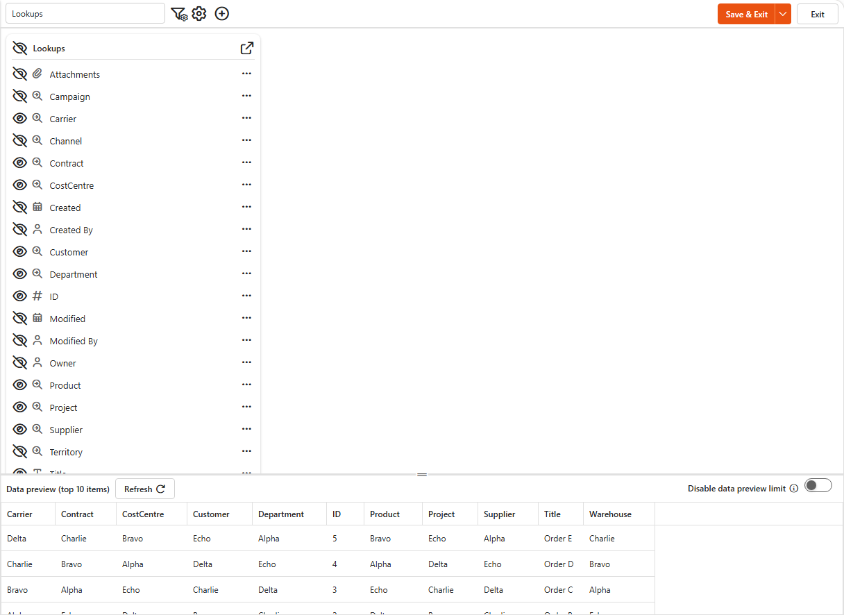This screenshot has height=615, width=844.
Task: Click the Title column header in preview
Action: [x=561, y=514]
